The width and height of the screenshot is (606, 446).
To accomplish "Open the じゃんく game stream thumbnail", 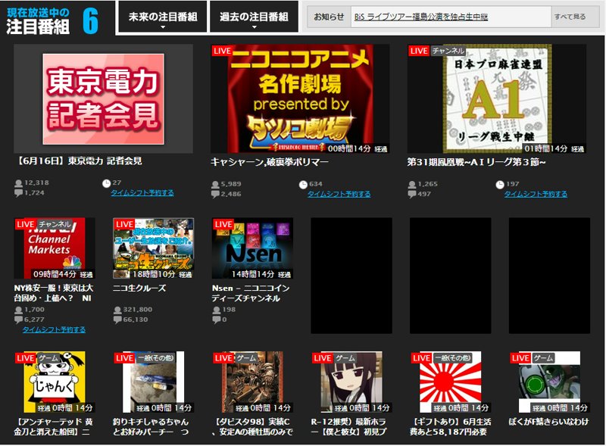I will [x=55, y=382].
